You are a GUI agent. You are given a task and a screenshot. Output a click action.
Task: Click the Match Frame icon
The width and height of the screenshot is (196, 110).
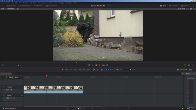(x=185, y=65)
